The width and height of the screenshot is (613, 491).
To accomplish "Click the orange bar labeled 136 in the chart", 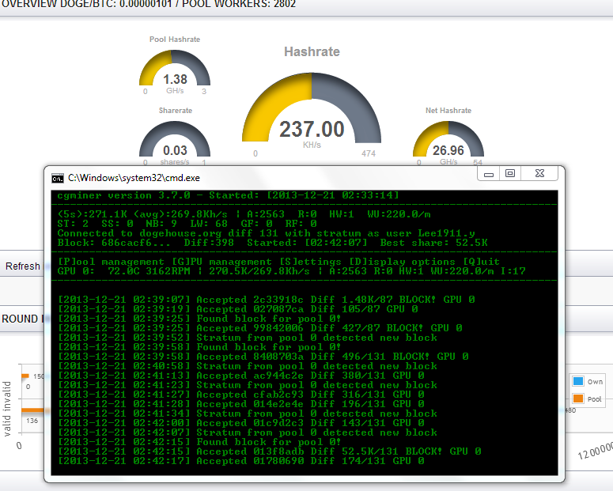I will (33, 410).
